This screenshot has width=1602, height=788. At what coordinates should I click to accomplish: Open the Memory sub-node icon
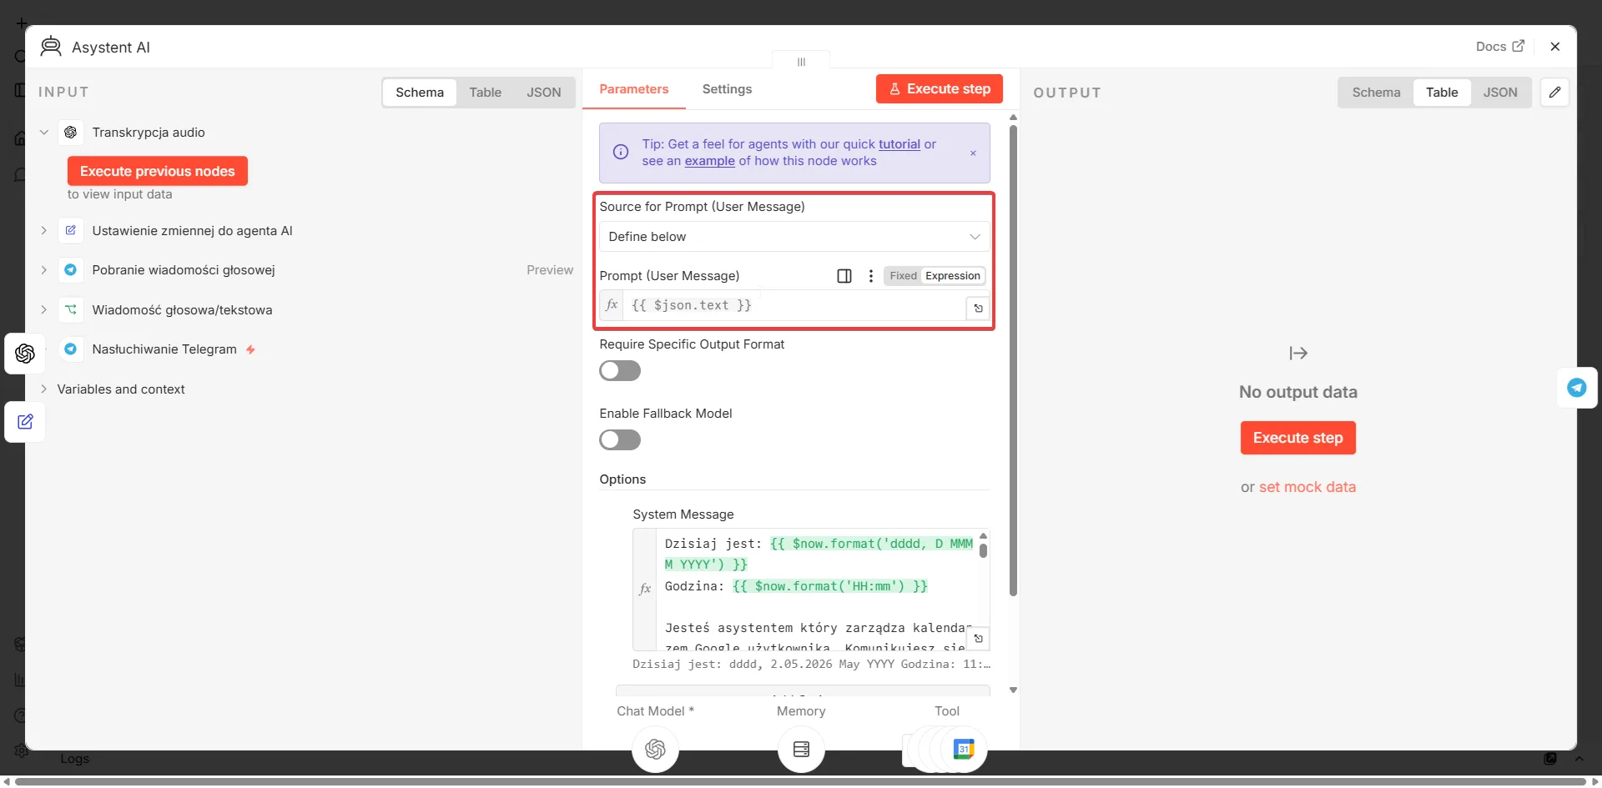tap(801, 749)
